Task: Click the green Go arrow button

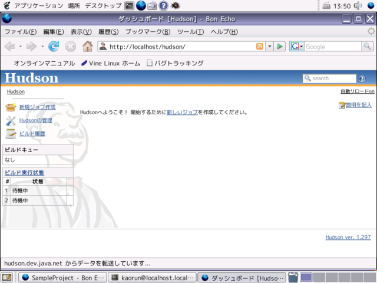Action: point(280,46)
